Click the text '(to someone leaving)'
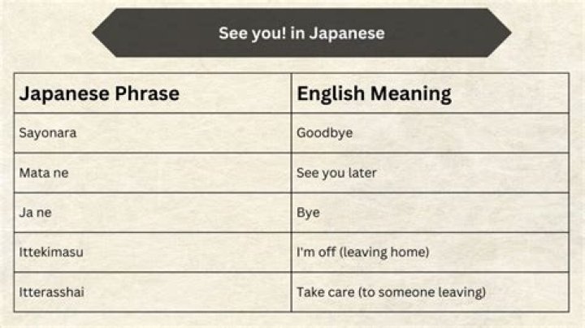The height and width of the screenshot is (328, 585). (422, 292)
